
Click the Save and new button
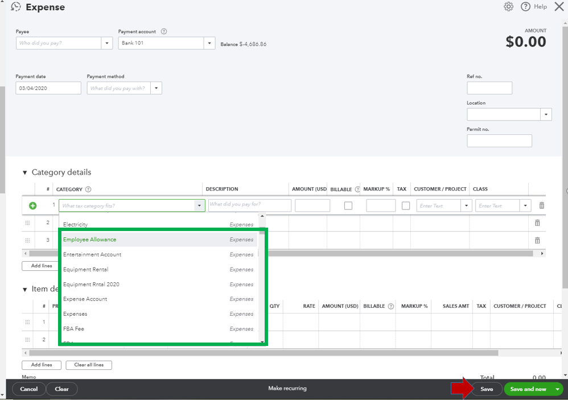coord(528,389)
